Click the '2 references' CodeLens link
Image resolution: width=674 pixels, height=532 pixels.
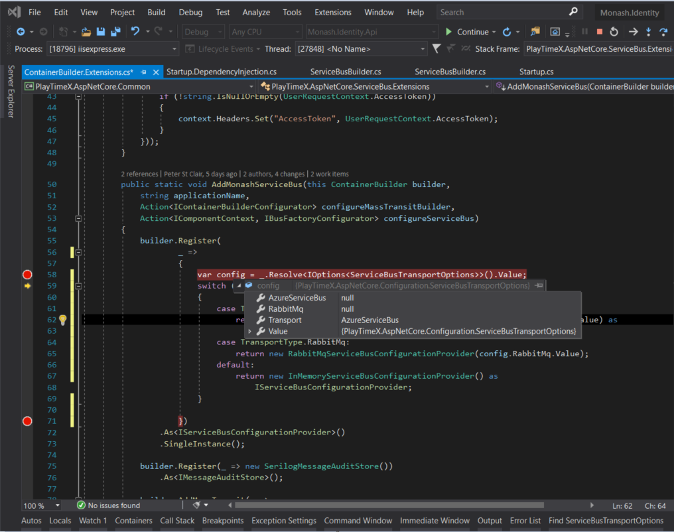pos(139,174)
